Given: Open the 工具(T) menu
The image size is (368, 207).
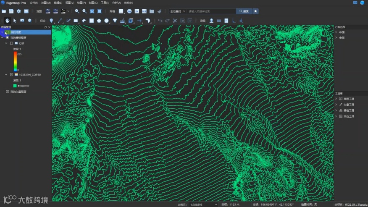Looking at the screenshot, I should (x=105, y=3).
